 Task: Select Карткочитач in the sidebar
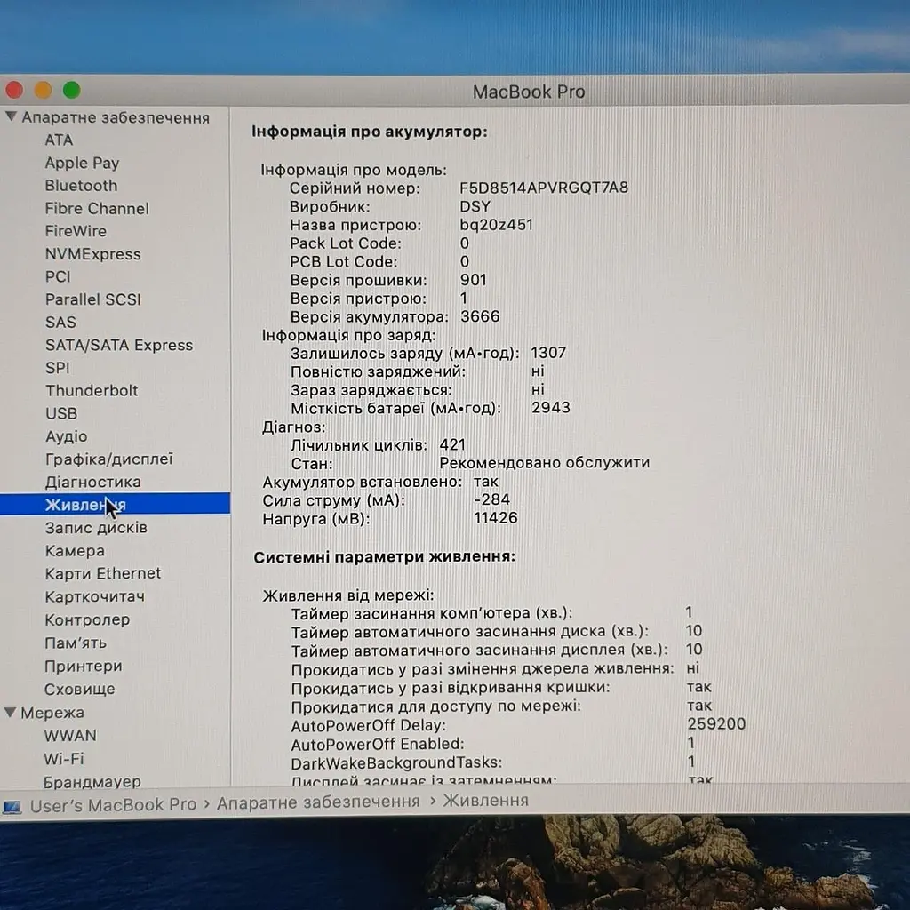94,596
